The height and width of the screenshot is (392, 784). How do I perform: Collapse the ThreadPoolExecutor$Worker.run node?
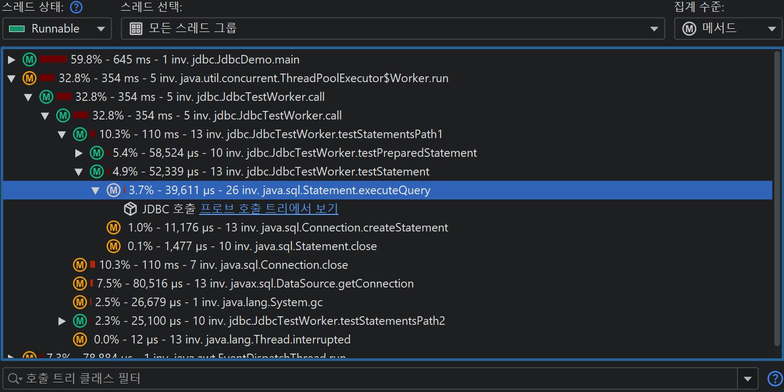tap(12, 79)
